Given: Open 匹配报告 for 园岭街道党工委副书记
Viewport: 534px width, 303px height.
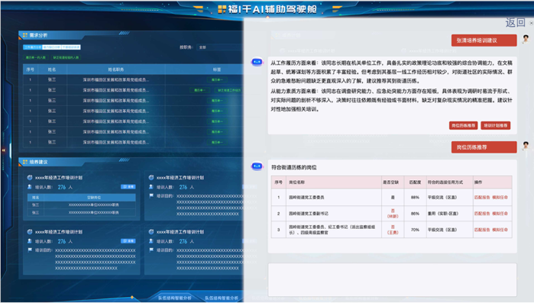Looking at the screenshot, I should (482, 214).
